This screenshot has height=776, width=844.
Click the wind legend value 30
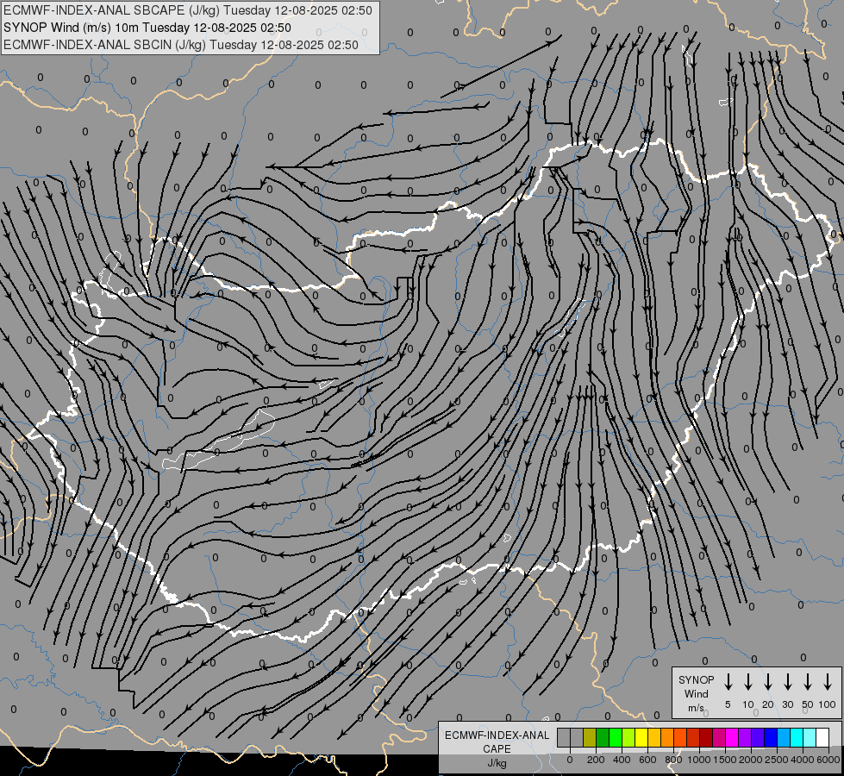(x=787, y=704)
